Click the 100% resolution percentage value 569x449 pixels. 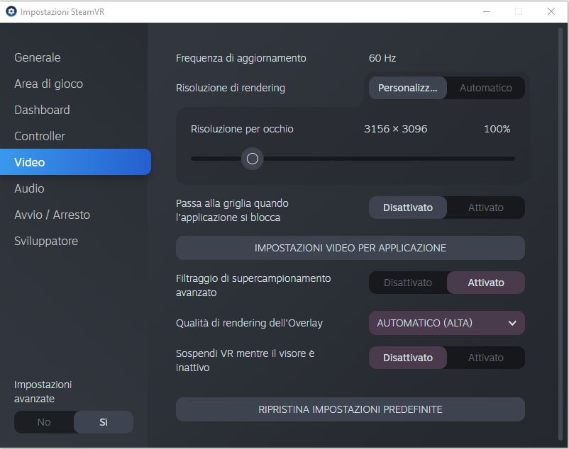coord(497,129)
